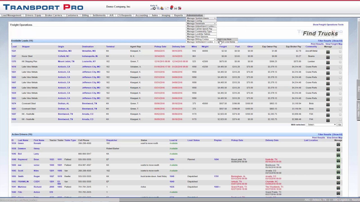
Task: Open Manage icon for load 1661
Action: pyautogui.click(x=328, y=73)
